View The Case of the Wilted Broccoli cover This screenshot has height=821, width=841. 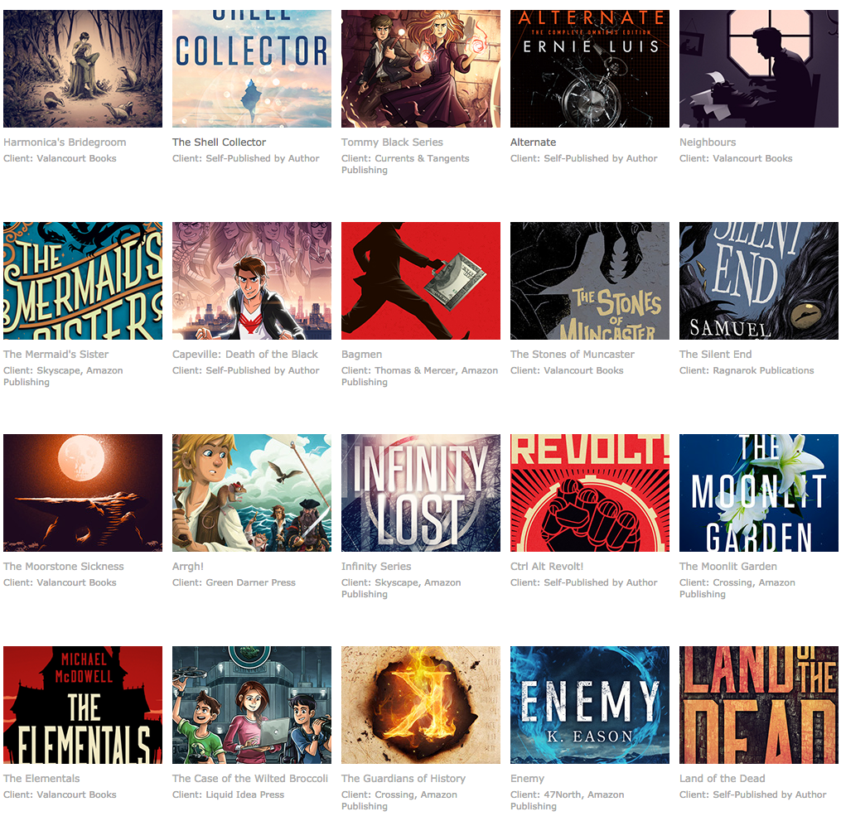point(252,705)
